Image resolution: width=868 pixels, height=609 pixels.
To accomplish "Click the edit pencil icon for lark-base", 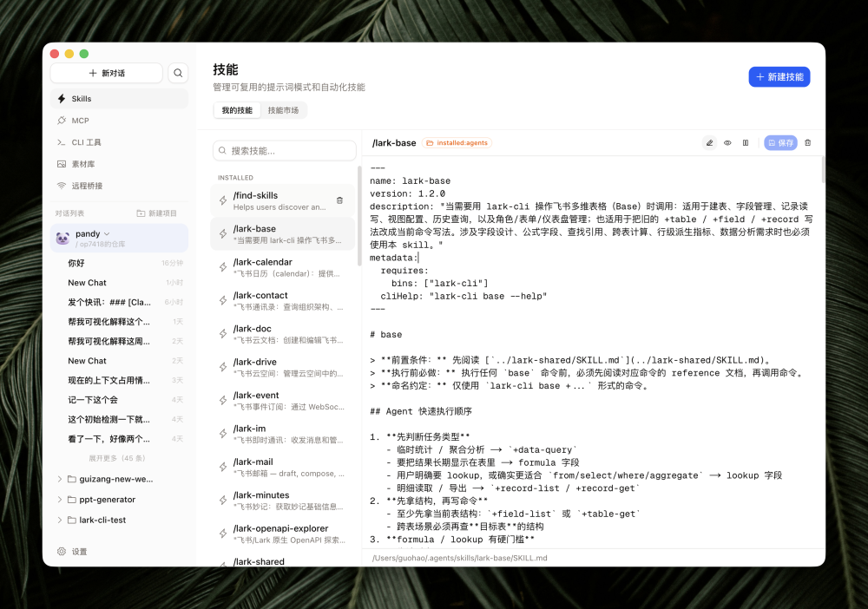I will (710, 142).
